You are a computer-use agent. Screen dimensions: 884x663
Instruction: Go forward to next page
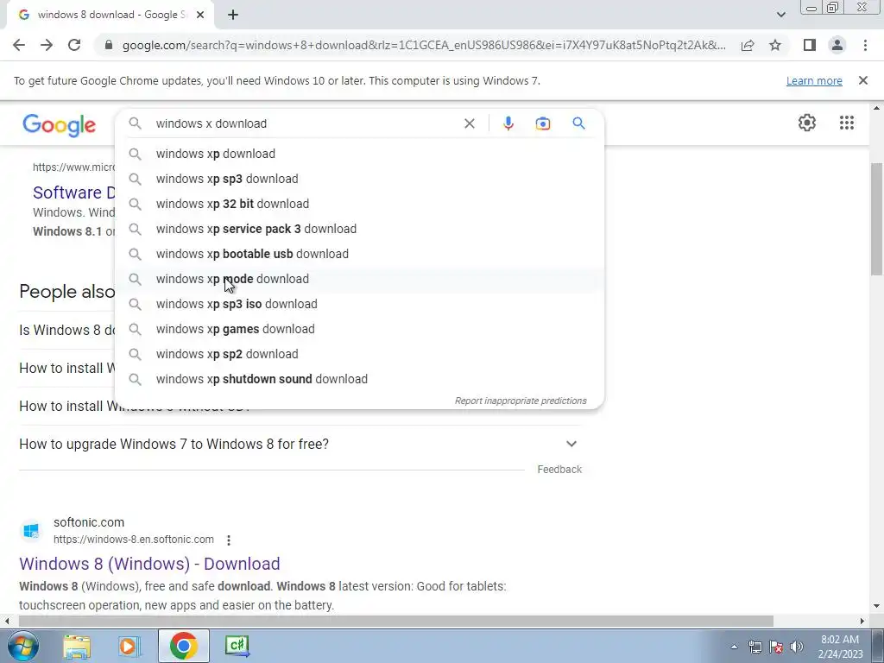click(47, 45)
